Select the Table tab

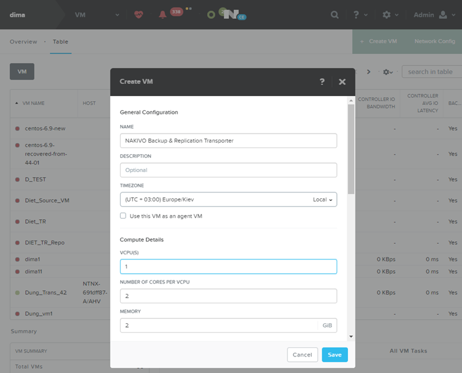pyautogui.click(x=61, y=42)
